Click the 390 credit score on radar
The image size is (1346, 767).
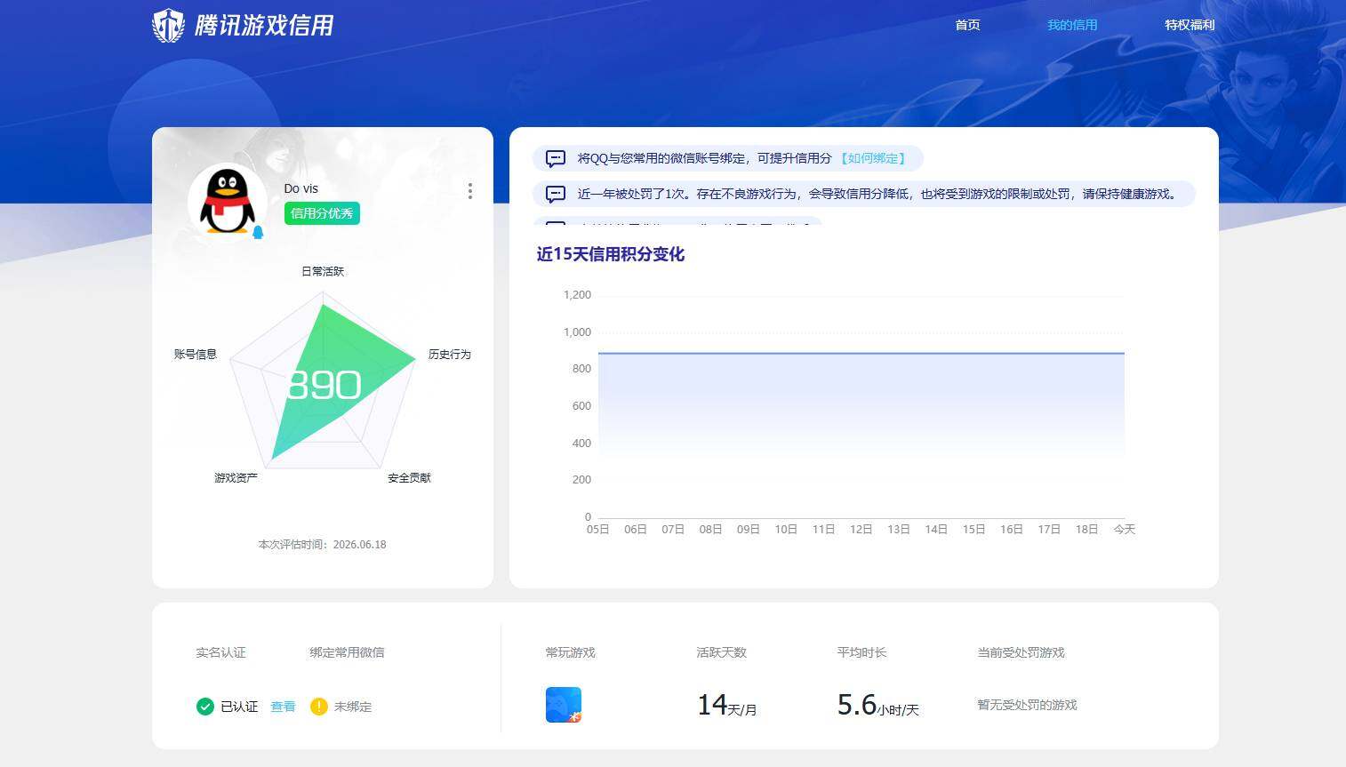coord(324,386)
